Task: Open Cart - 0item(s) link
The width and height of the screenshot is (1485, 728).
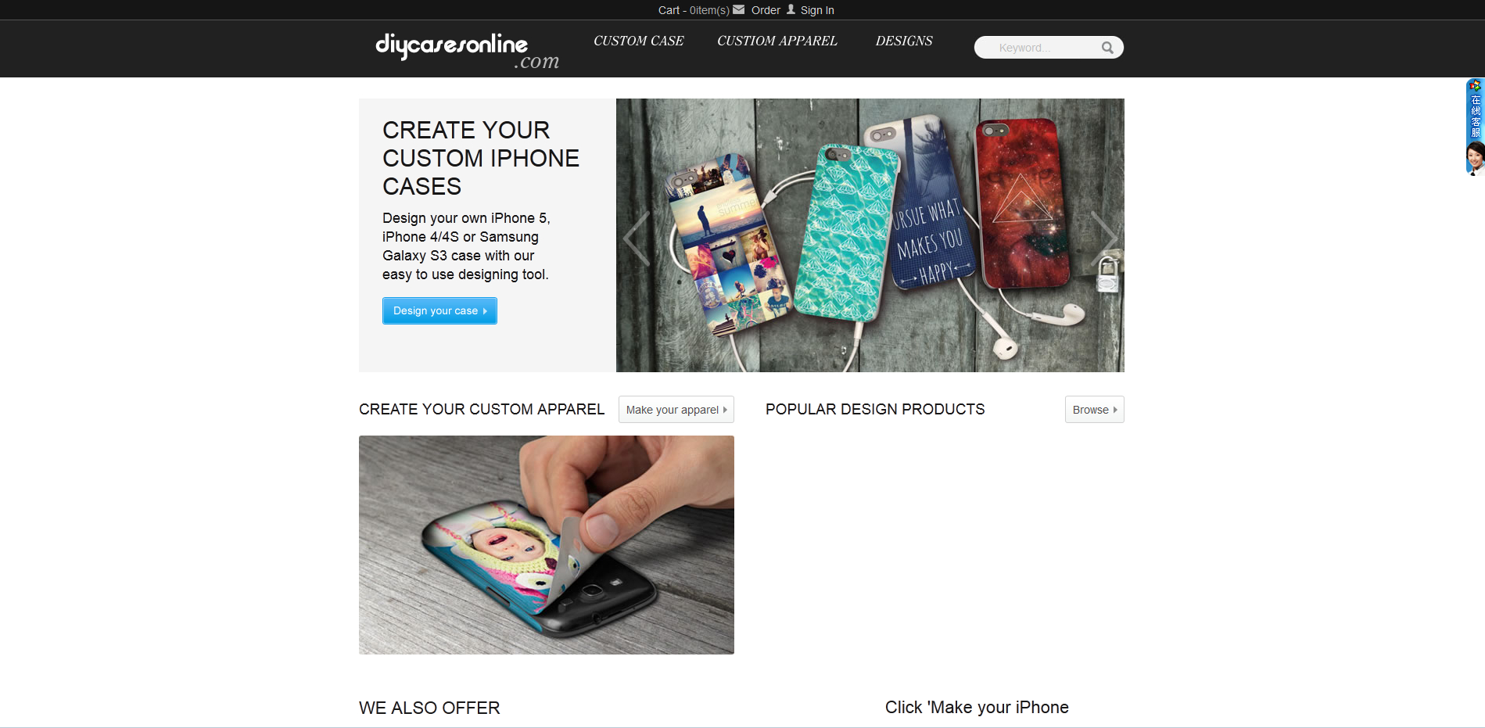Action: [694, 10]
